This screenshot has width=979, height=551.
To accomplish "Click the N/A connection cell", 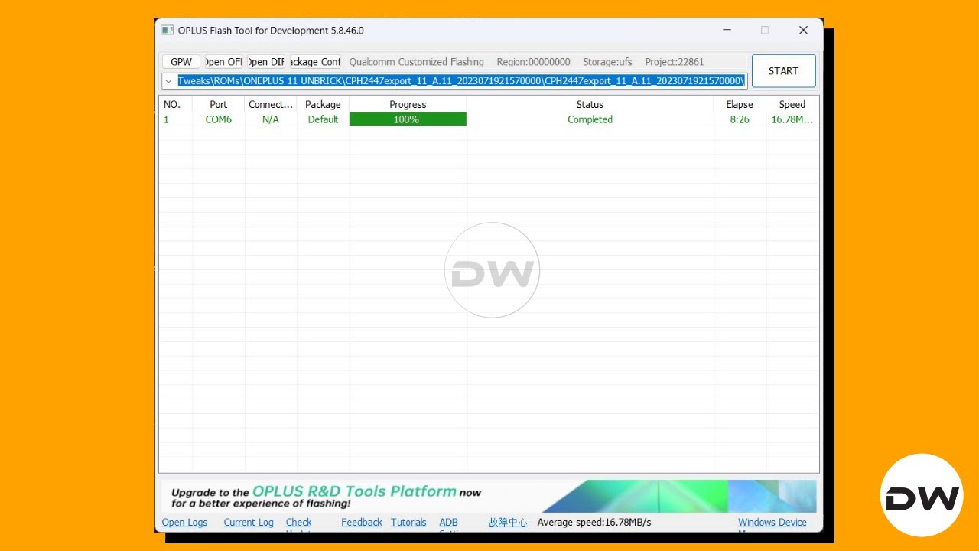I will click(x=271, y=119).
